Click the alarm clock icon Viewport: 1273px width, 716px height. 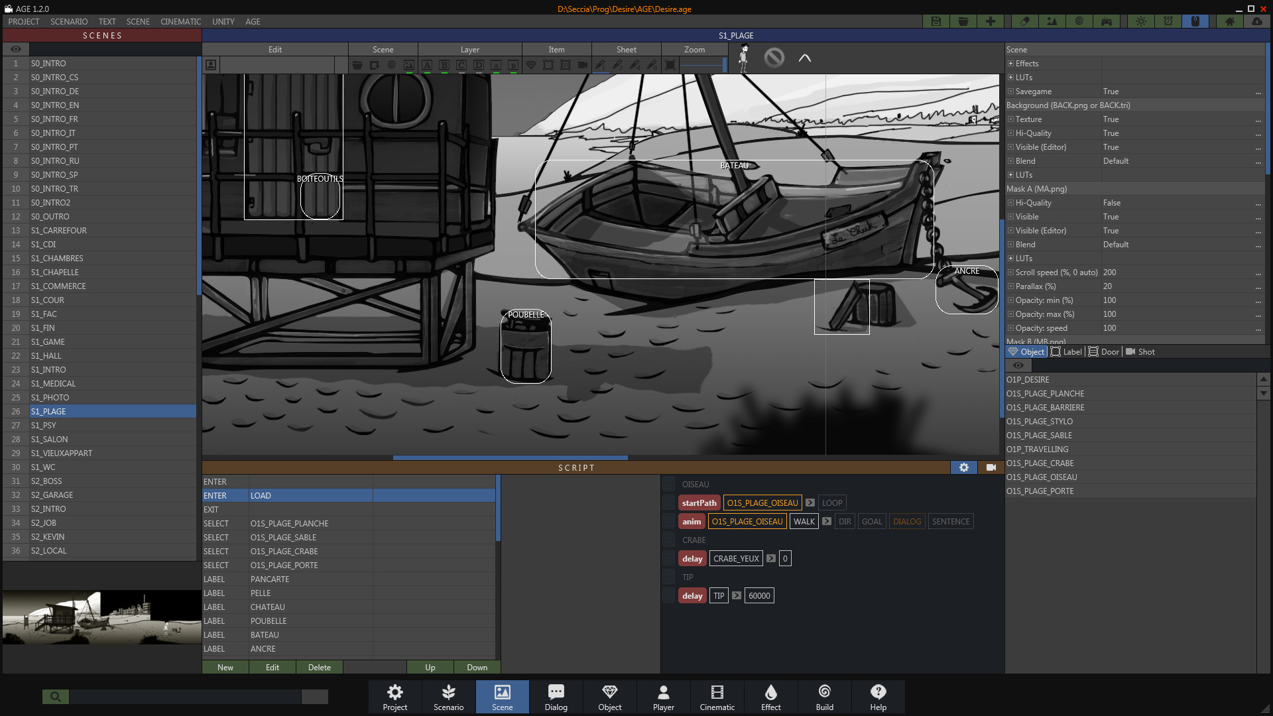click(1168, 21)
